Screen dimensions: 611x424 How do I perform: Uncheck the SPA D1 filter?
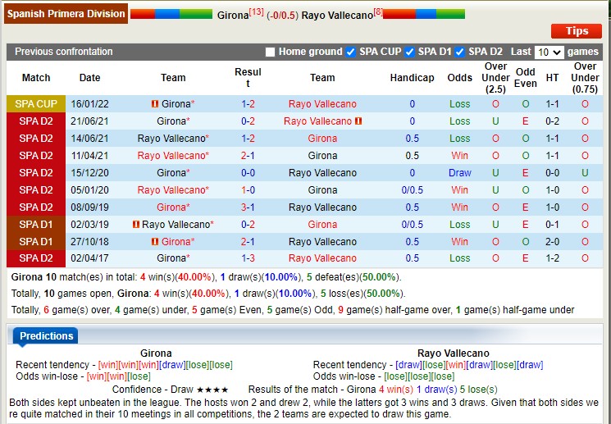pos(409,52)
